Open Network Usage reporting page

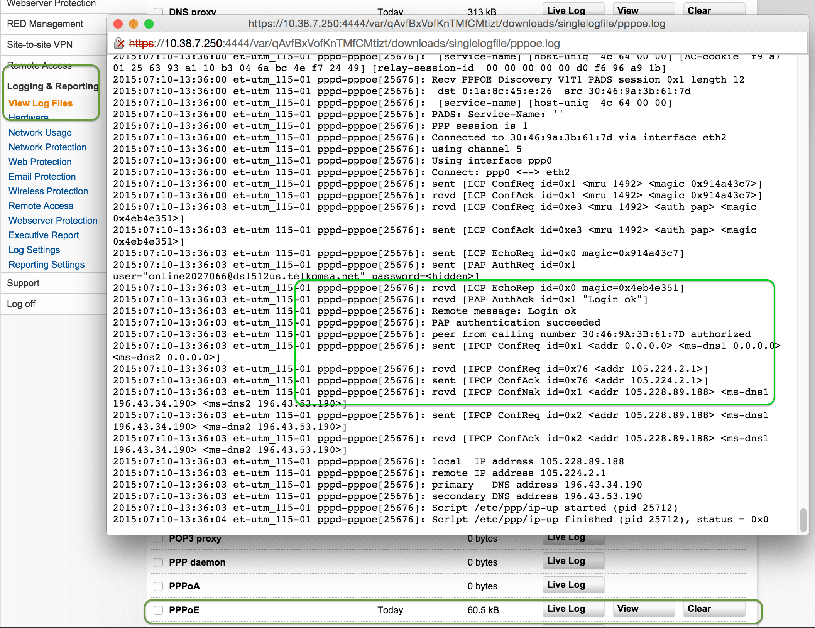(40, 133)
